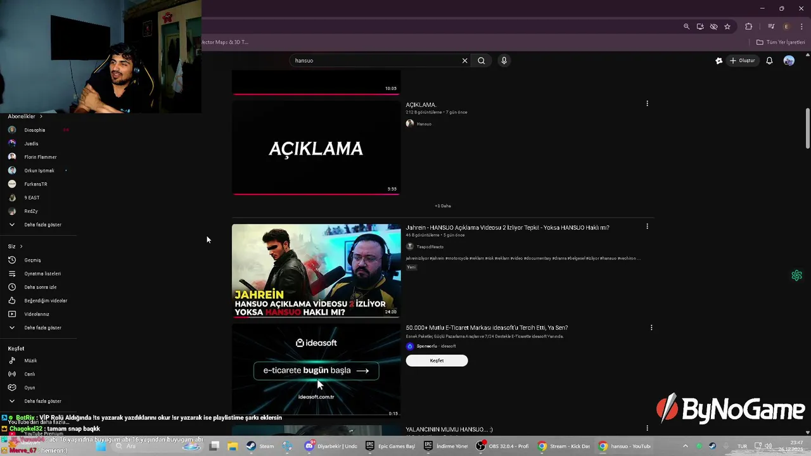
Task: Open Chrome three-dot menu
Action: pos(801,27)
